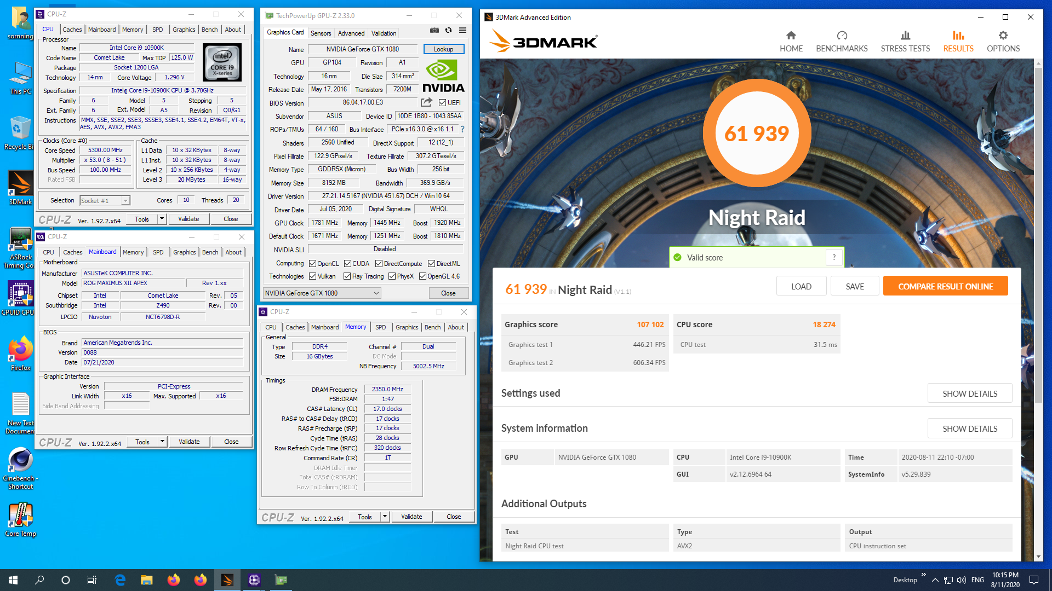
Task: Open CPUID CPU-Z desktop icon
Action: click(x=20, y=298)
